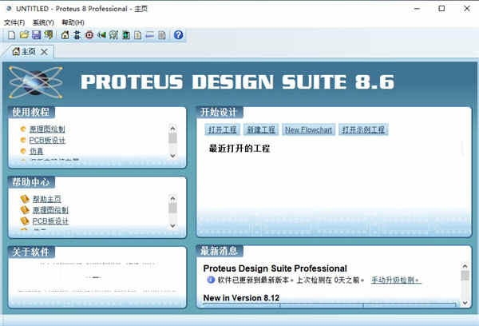Go to the Home Page toolbar icon
This screenshot has height=326, width=479.
point(65,35)
